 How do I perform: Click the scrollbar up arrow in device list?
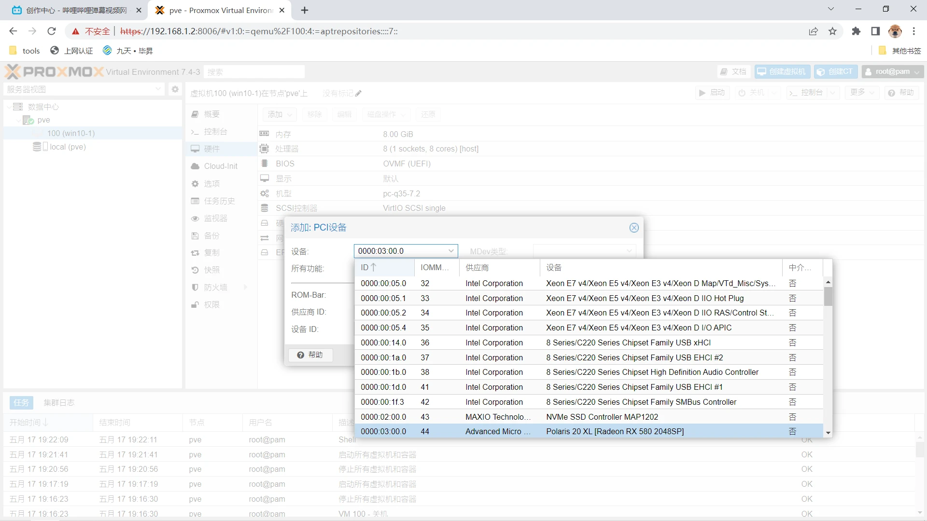[x=828, y=282]
